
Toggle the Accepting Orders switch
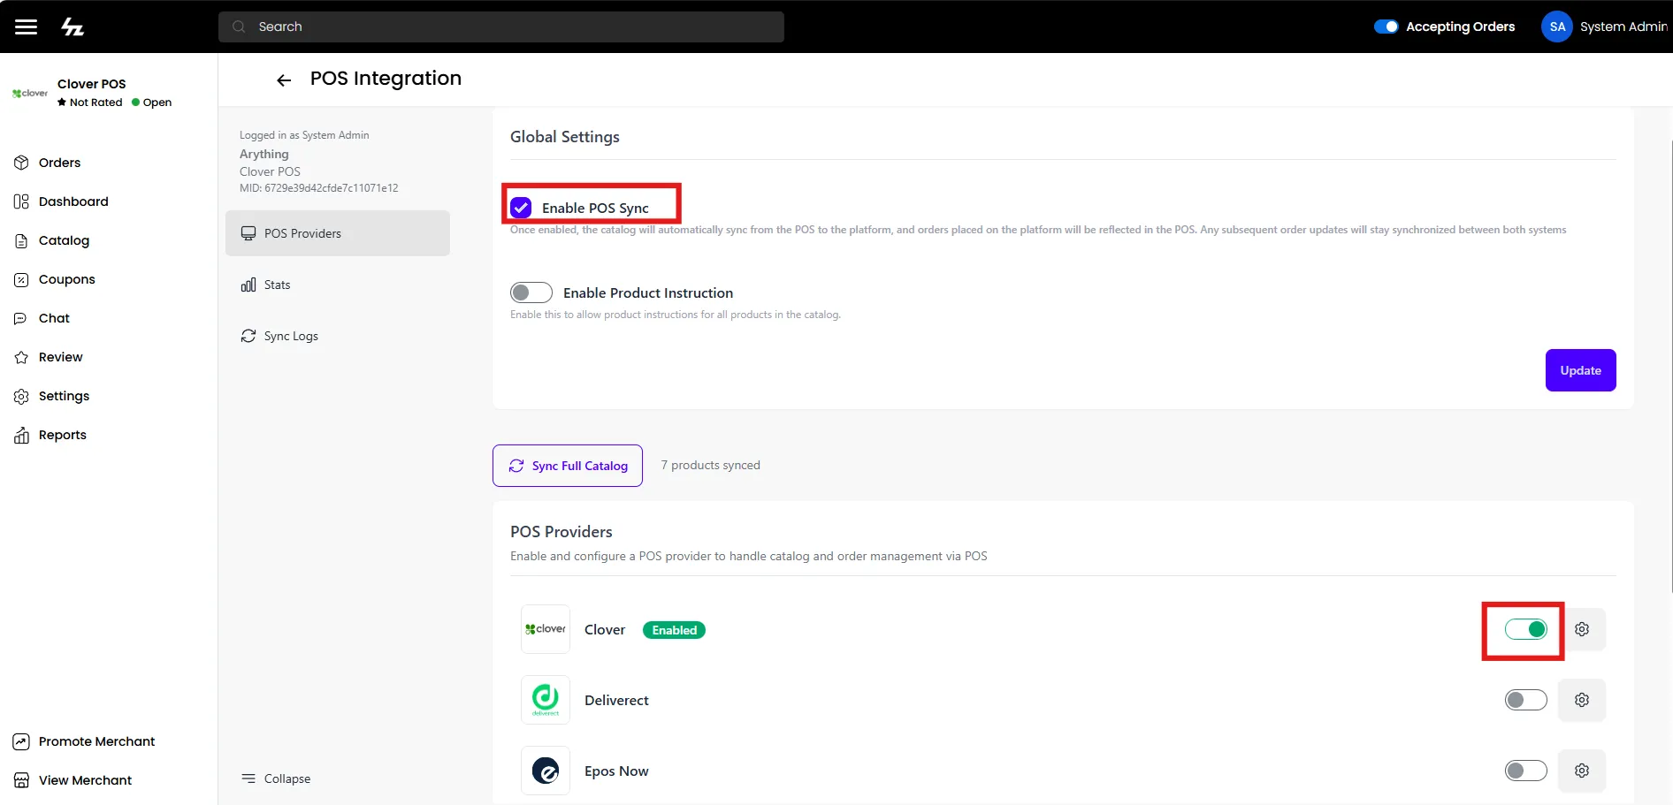point(1386,27)
